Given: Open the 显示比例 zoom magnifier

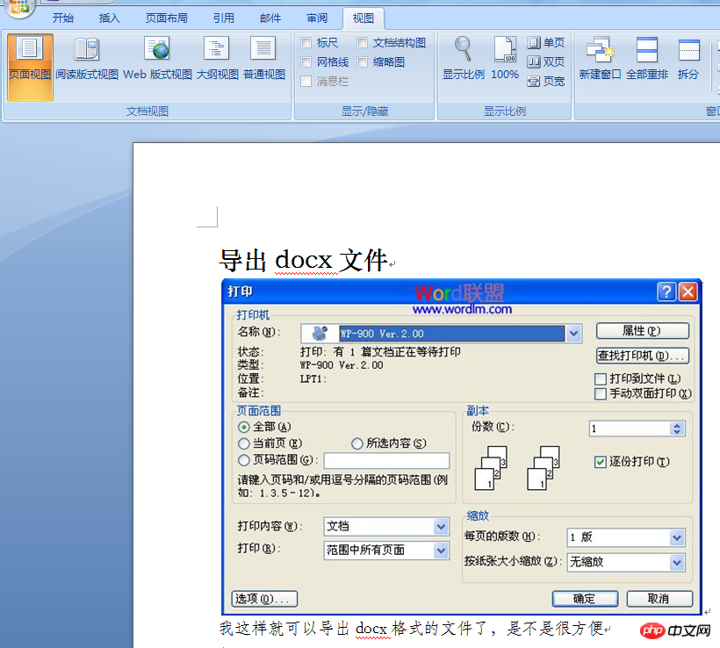Looking at the screenshot, I should (463, 59).
